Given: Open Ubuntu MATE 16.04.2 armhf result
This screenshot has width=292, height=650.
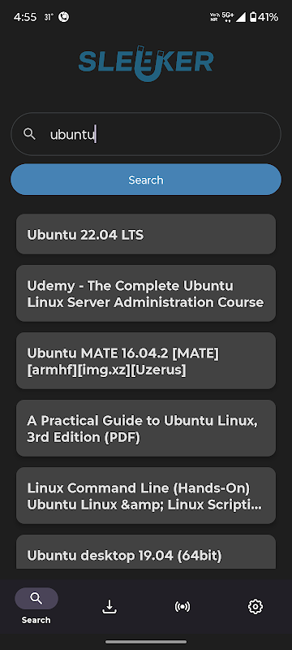Looking at the screenshot, I should (x=146, y=361).
